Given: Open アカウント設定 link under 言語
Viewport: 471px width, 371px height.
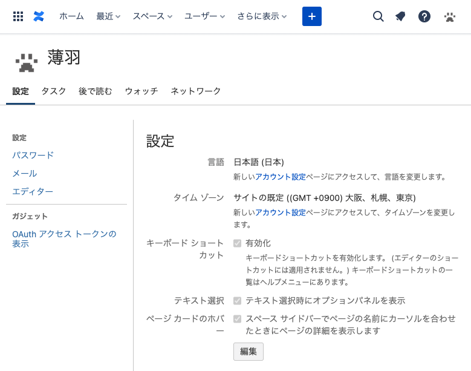Looking at the screenshot, I should (x=281, y=177).
